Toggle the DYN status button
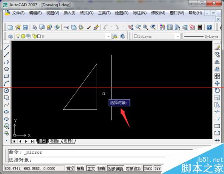Image resolution: width=224 pixels, height=174 pixels. (158, 169)
